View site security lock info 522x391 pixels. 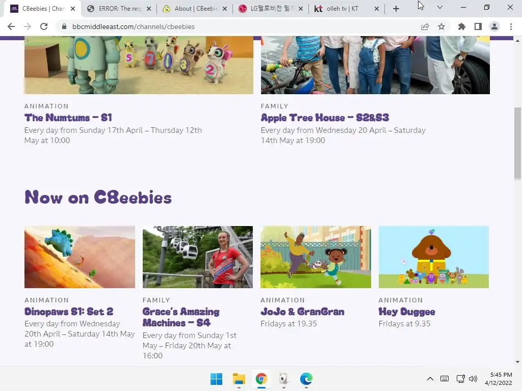pos(64,26)
